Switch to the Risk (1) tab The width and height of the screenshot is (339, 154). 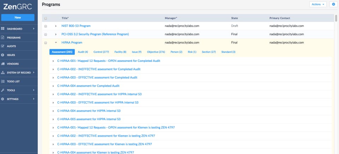tap(192, 52)
